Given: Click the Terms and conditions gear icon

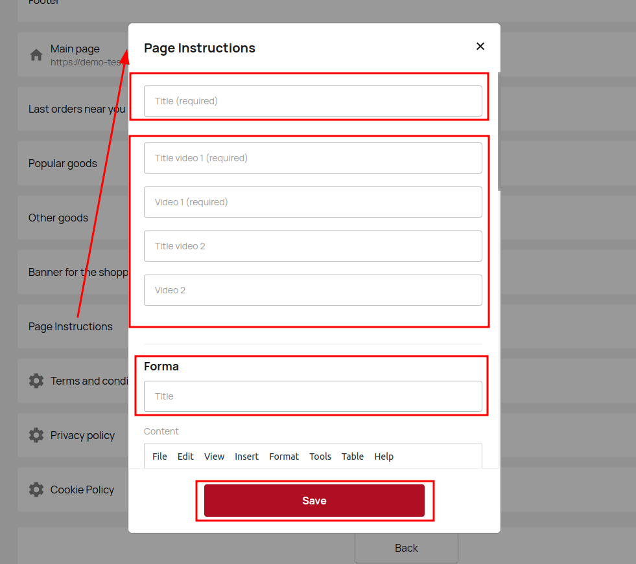Looking at the screenshot, I should point(36,381).
